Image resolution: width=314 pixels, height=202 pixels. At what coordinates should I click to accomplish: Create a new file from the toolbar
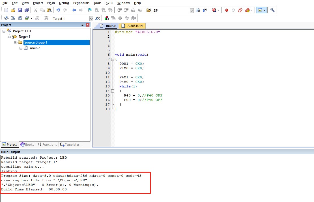point(6,10)
